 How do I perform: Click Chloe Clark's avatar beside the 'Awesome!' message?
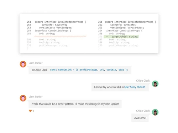coord(155,112)
